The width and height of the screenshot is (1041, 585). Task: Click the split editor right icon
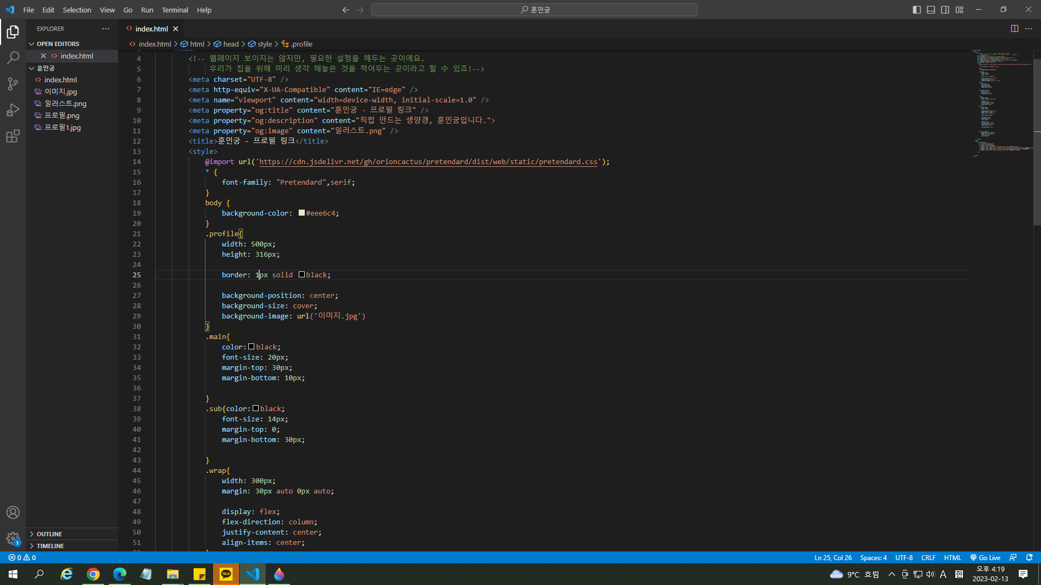(x=1014, y=29)
